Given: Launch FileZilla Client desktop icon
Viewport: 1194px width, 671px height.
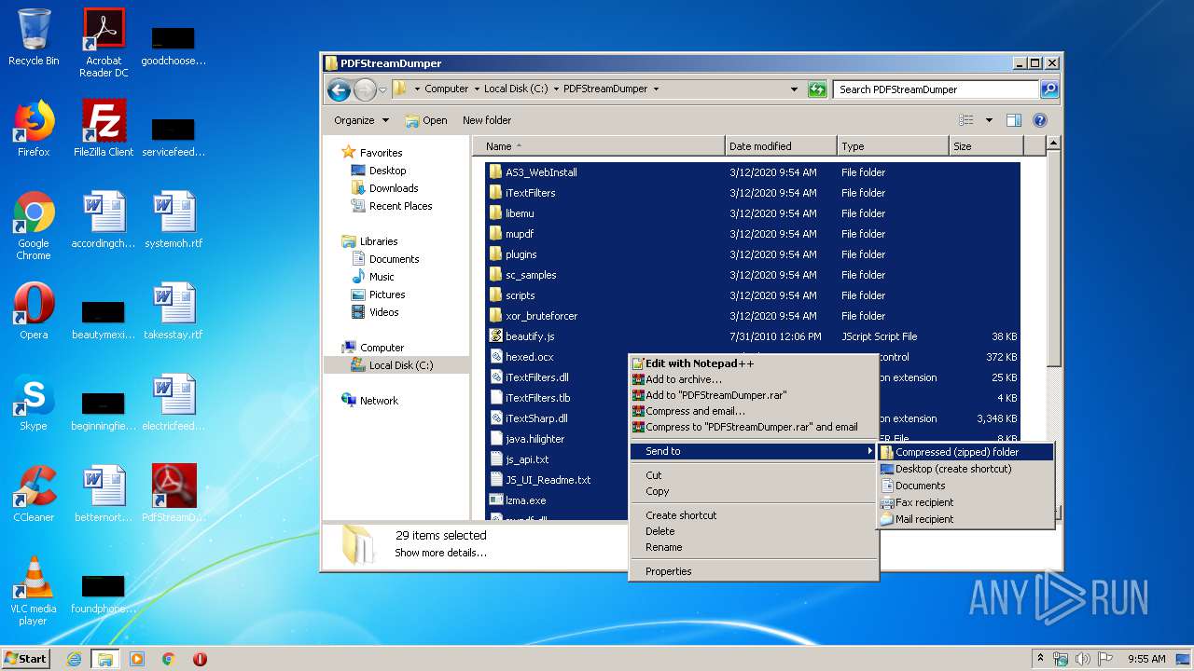Looking at the screenshot, I should click(104, 129).
